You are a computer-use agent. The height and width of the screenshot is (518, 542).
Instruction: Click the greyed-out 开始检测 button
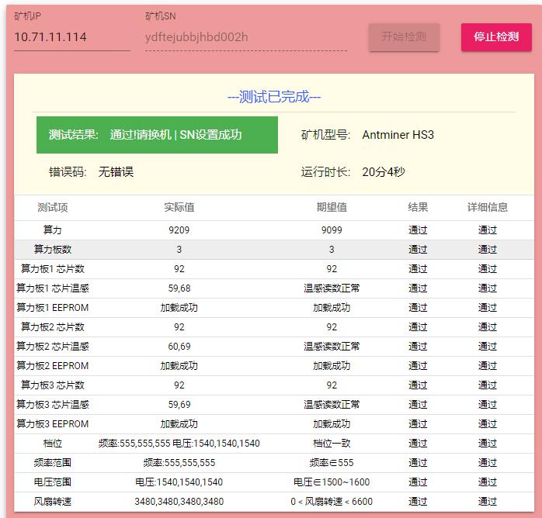point(404,37)
